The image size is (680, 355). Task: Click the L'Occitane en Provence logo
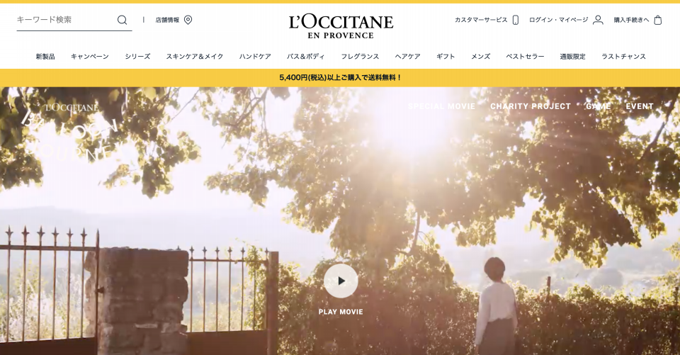pyautogui.click(x=341, y=26)
